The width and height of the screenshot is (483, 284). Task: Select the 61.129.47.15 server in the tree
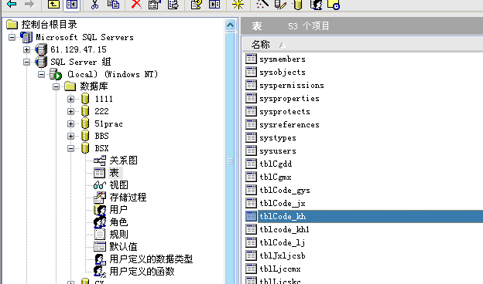click(78, 49)
